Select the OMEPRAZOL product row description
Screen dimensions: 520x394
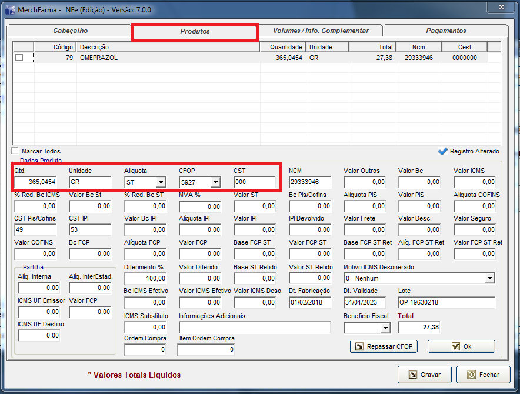(x=100, y=58)
